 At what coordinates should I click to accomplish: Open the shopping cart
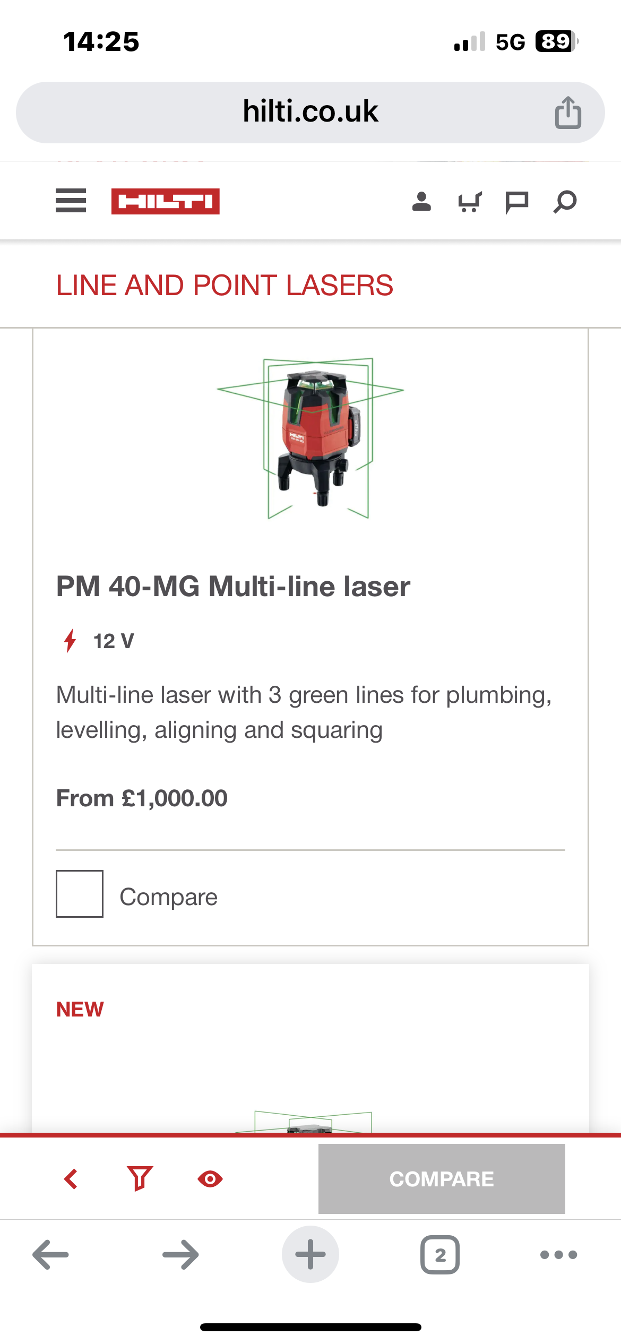[470, 202]
